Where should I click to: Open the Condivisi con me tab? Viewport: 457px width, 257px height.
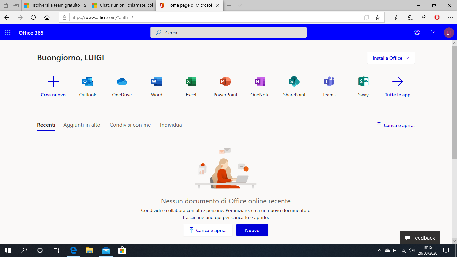click(130, 125)
